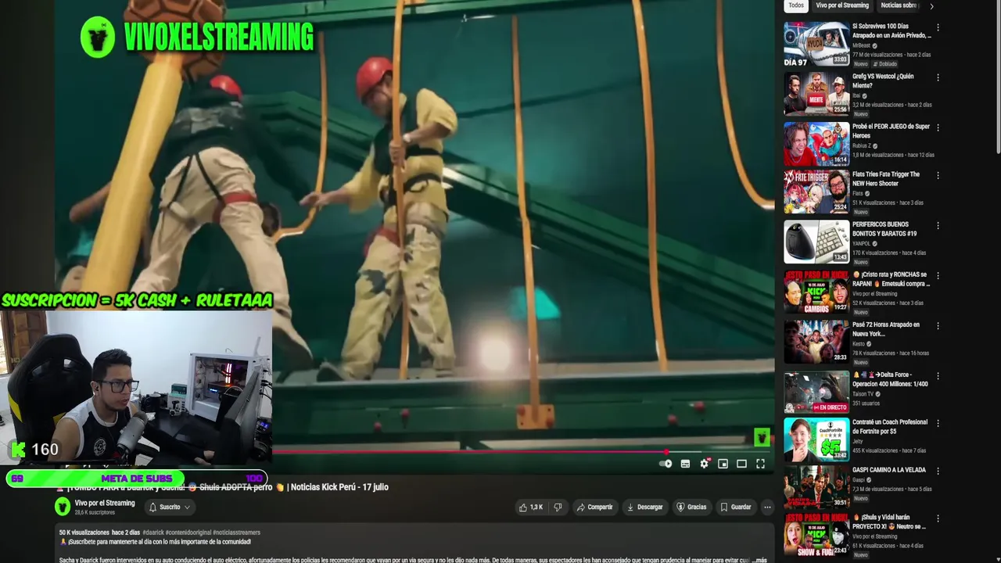The height and width of the screenshot is (563, 1001).
Task: Open options menu for the Kesto video
Action: 938,325
